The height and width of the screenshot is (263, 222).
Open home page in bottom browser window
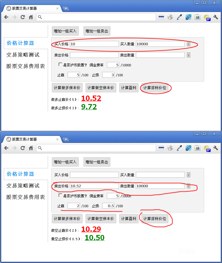[x=31, y=148]
